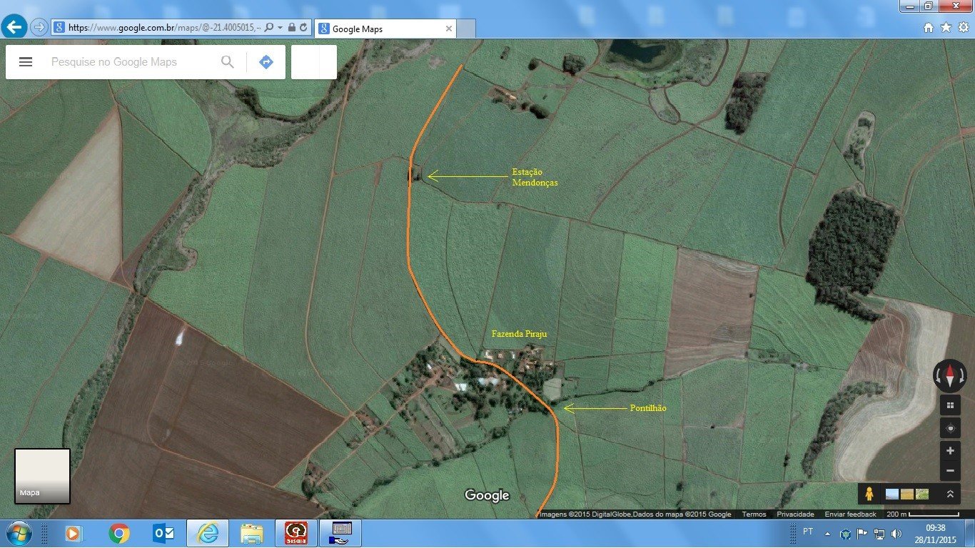
Task: Click the search magnifier in Google Maps
Action: pos(228,62)
